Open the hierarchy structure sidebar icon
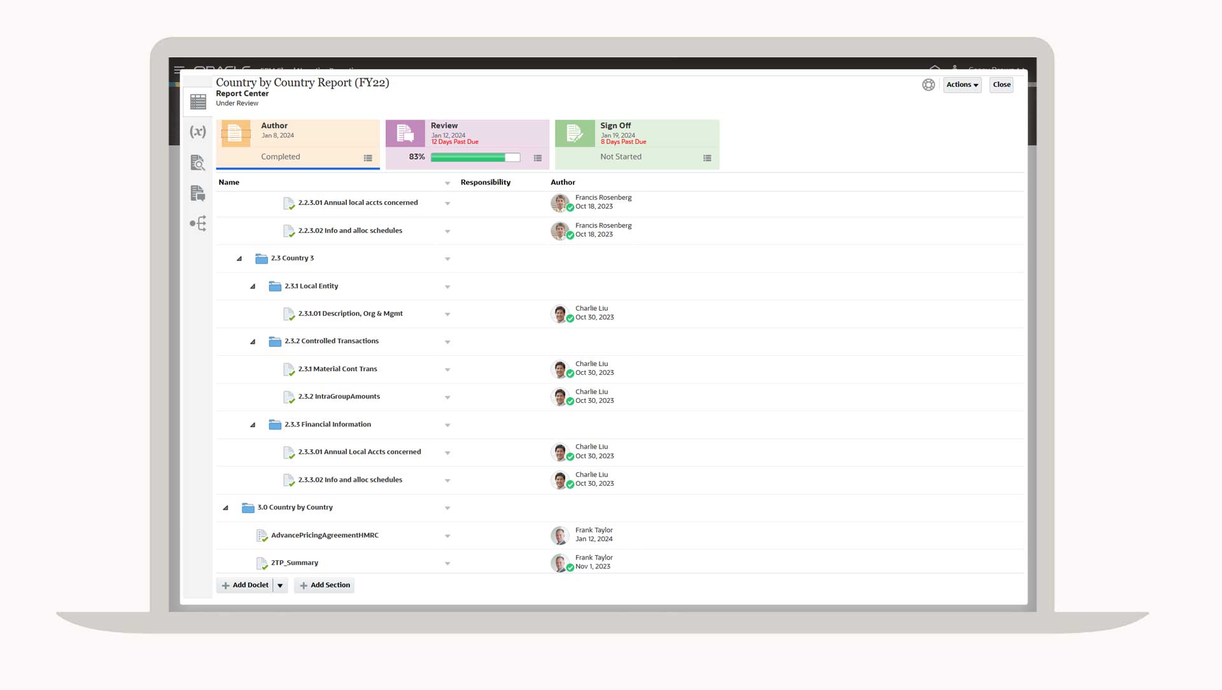This screenshot has height=690, width=1222. [198, 223]
